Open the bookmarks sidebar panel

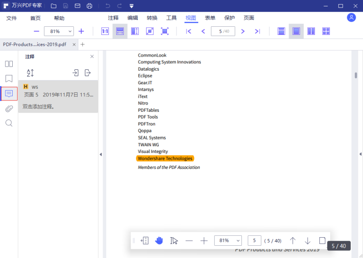click(9, 79)
